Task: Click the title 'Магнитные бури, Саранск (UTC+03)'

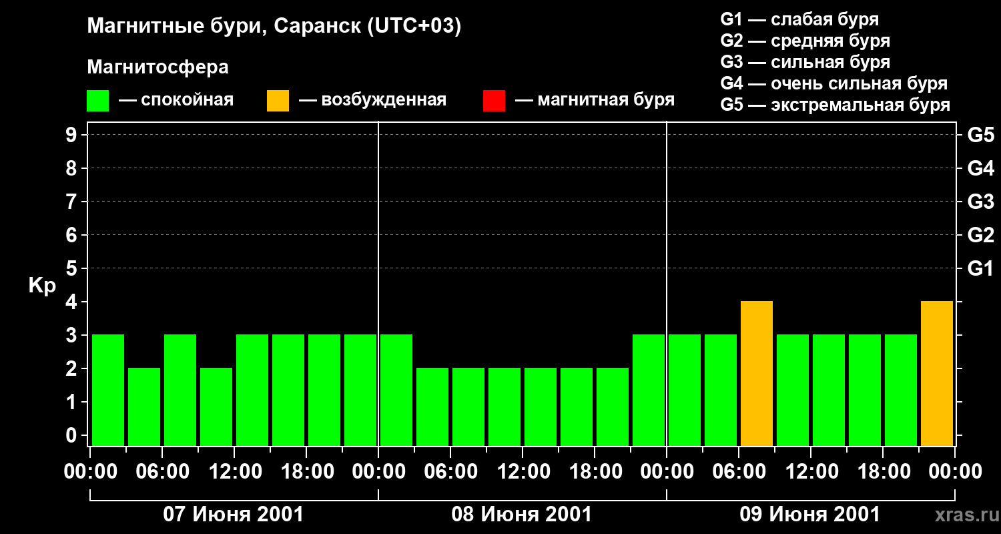Action: coord(274,27)
